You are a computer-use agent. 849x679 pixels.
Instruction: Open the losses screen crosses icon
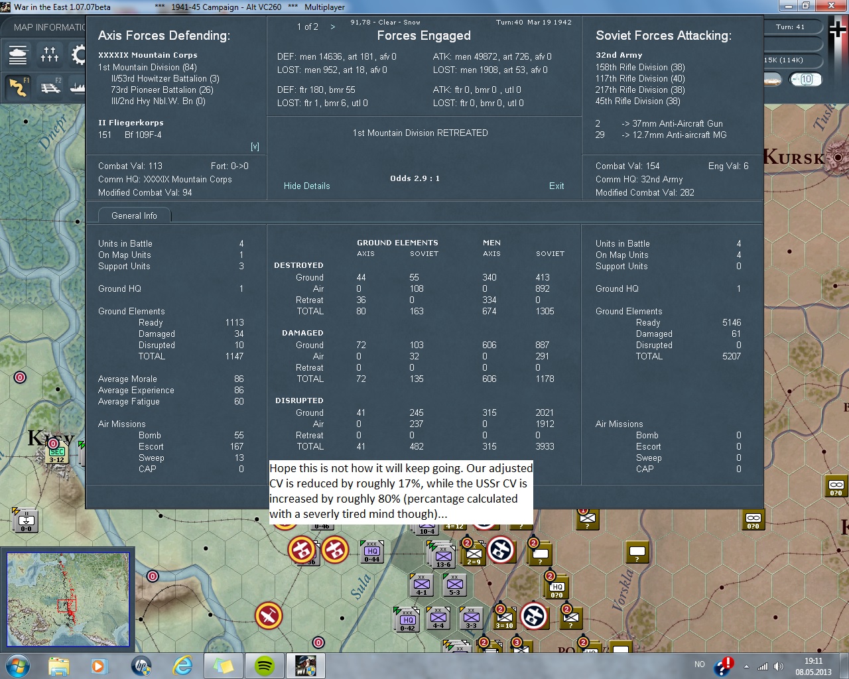[x=50, y=54]
